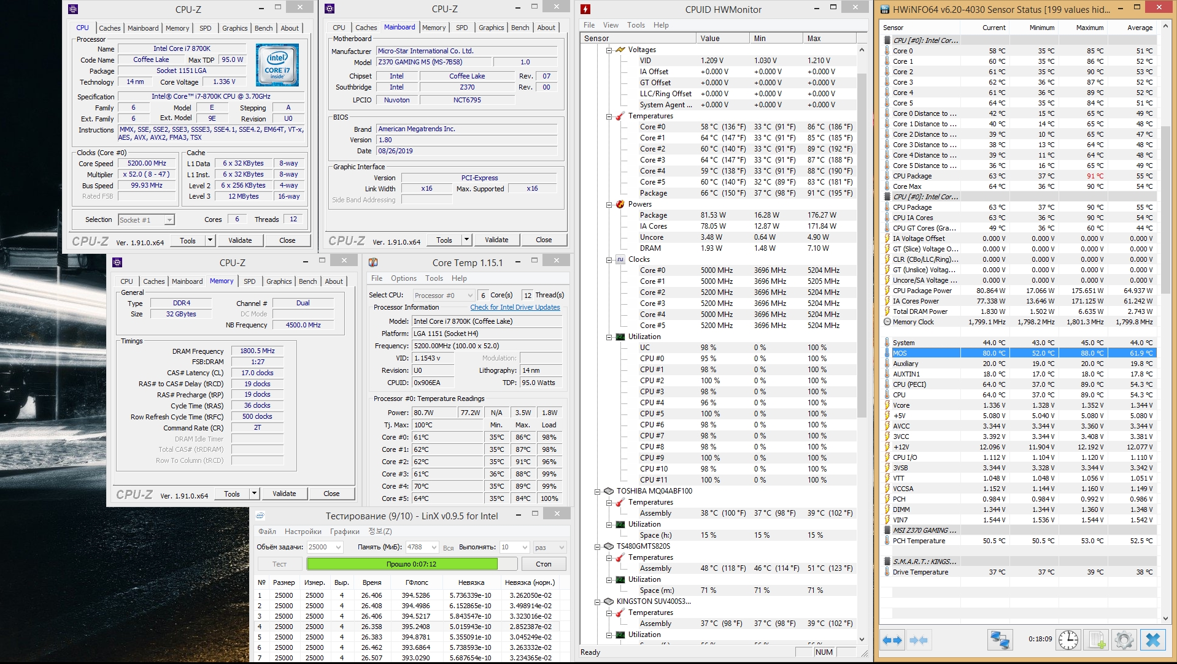Click Check for Intel Driver Updates link
Viewport: 1177px width, 664px height.
coord(515,307)
